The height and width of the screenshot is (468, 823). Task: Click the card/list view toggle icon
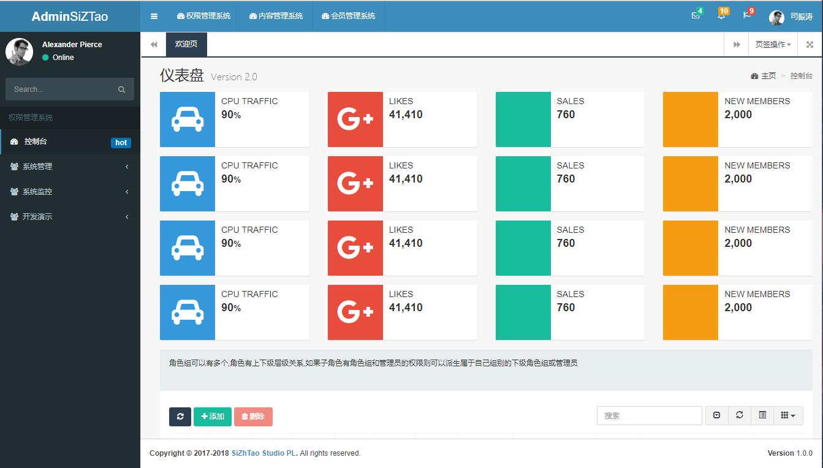tap(762, 415)
